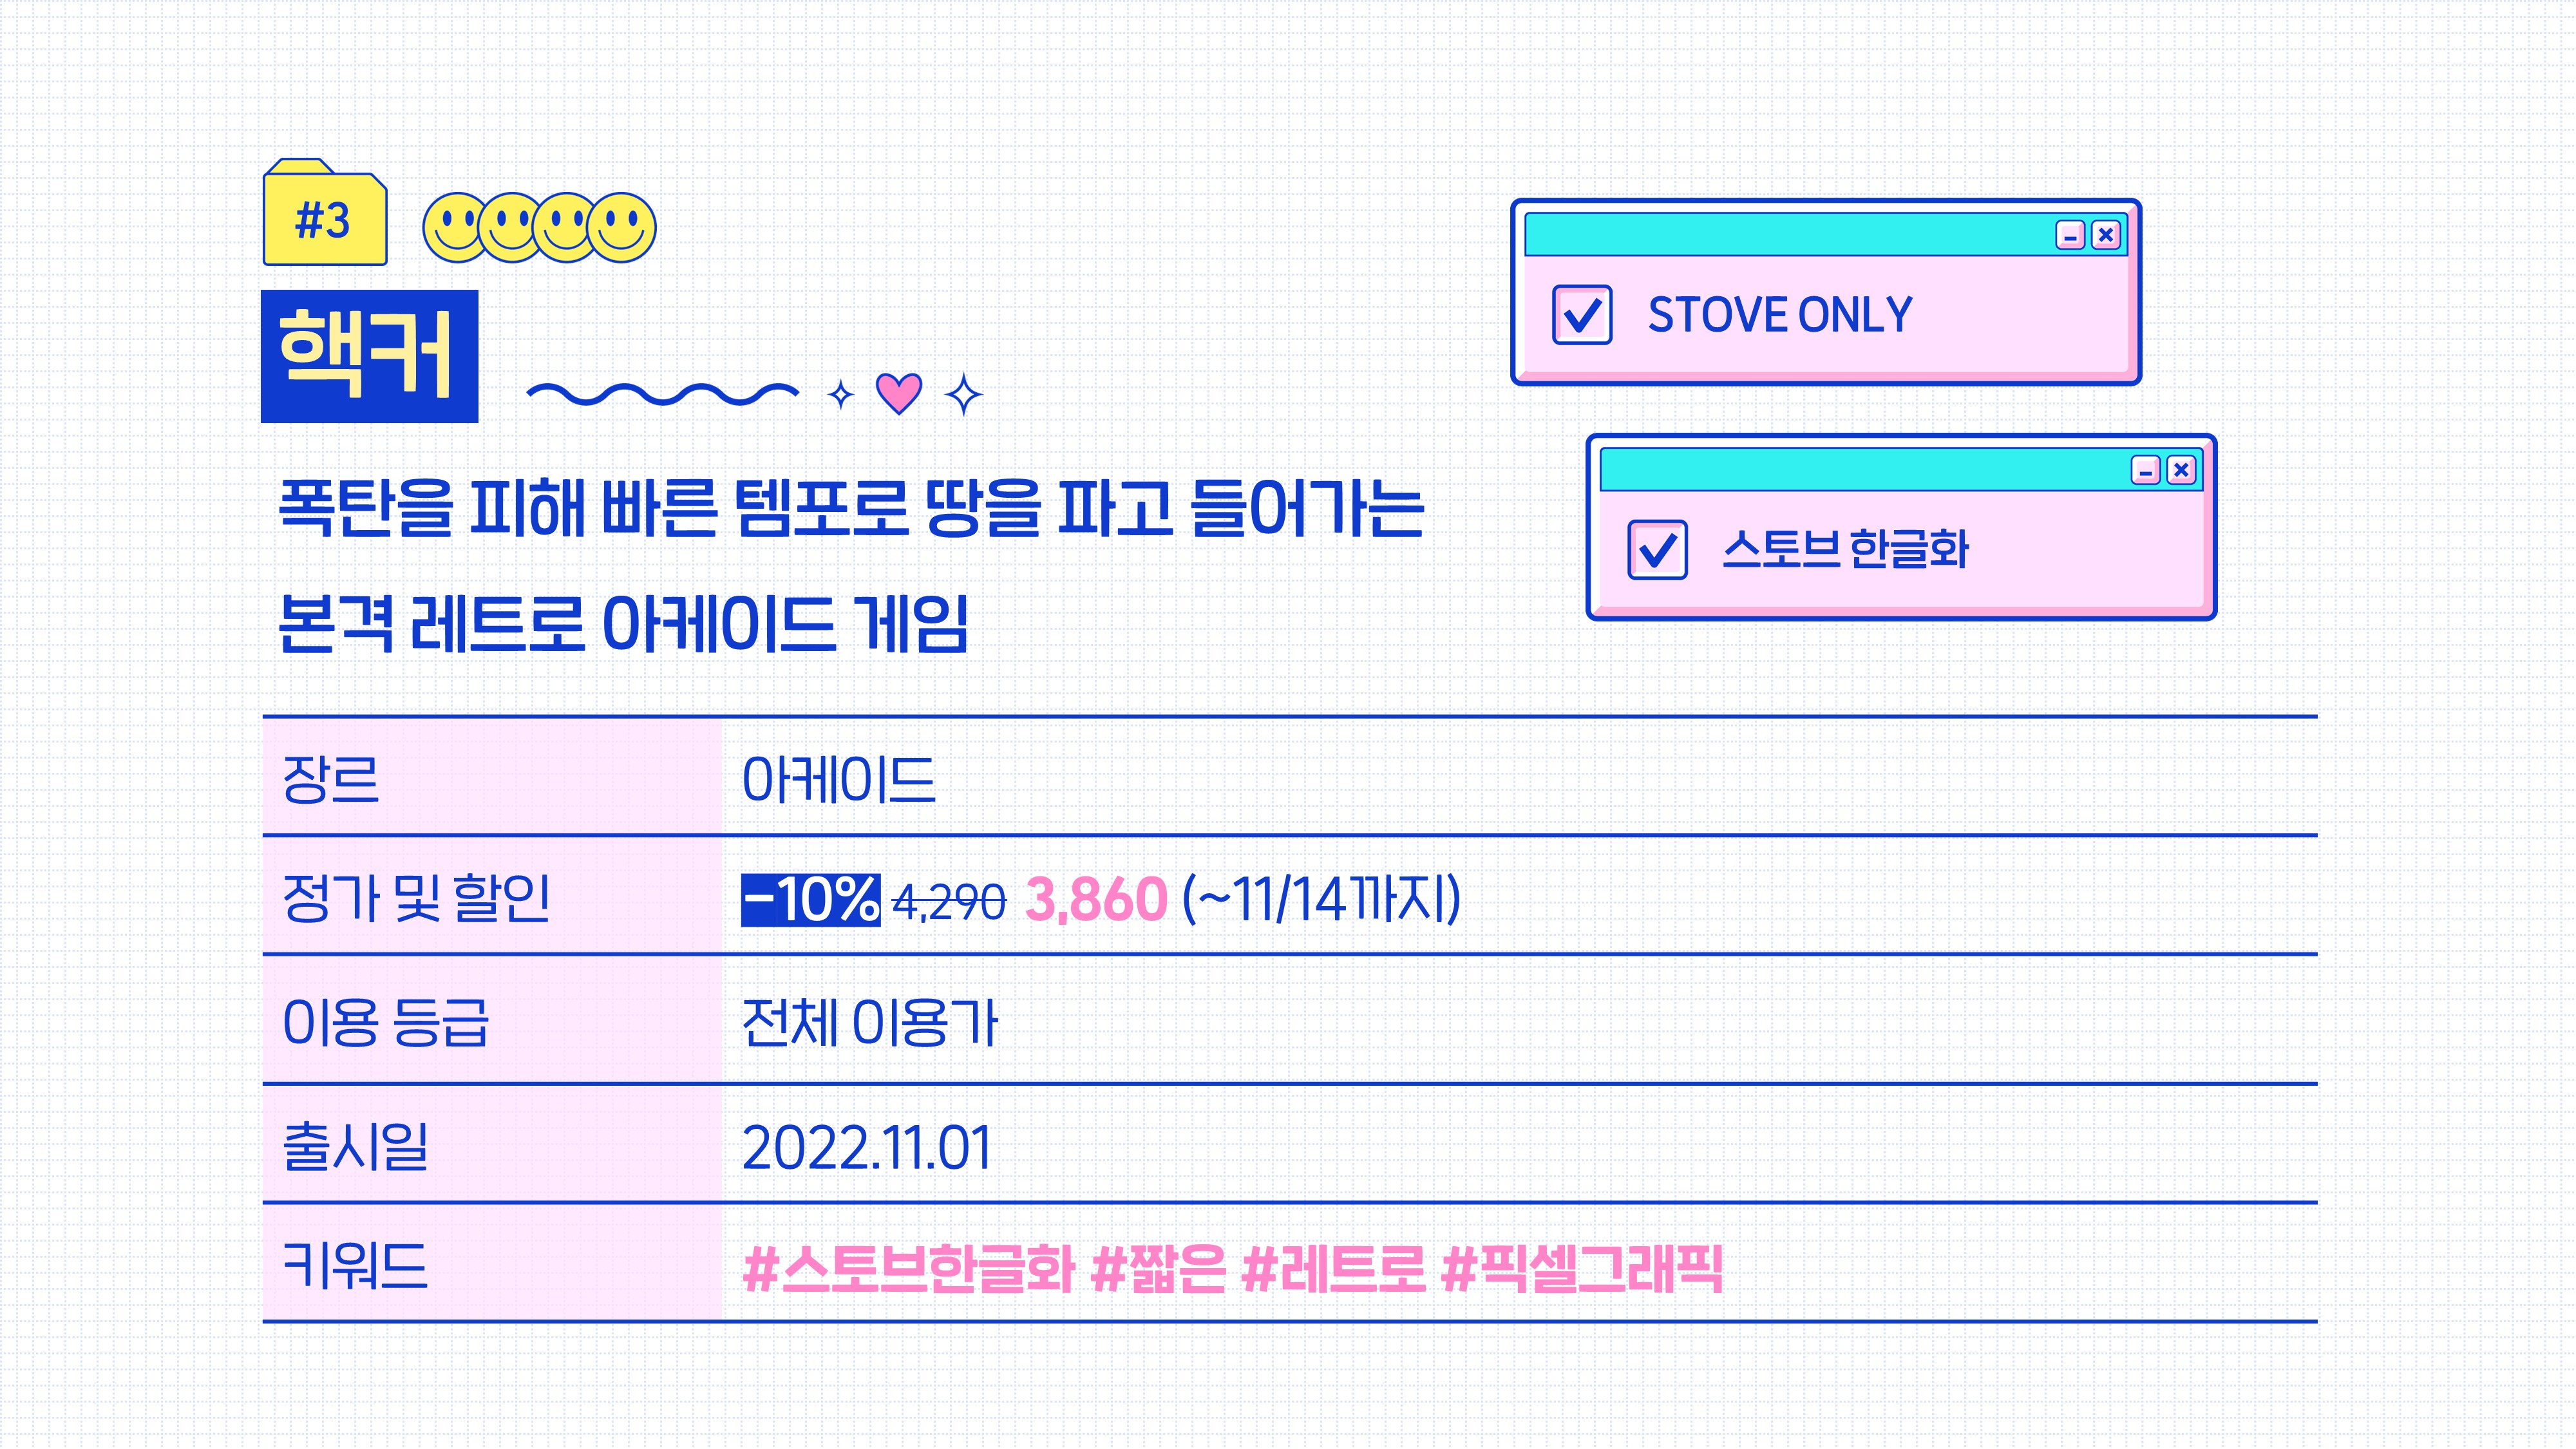Toggle the 스토브 한글화 checkbox
This screenshot has height=1449, width=2576.
(x=1657, y=550)
